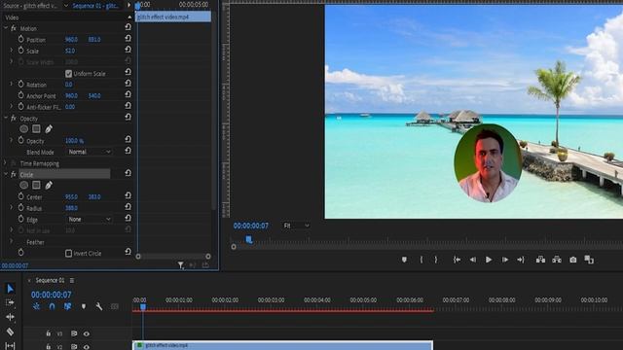
Task: Step forward one frame
Action: pyautogui.click(x=505, y=260)
